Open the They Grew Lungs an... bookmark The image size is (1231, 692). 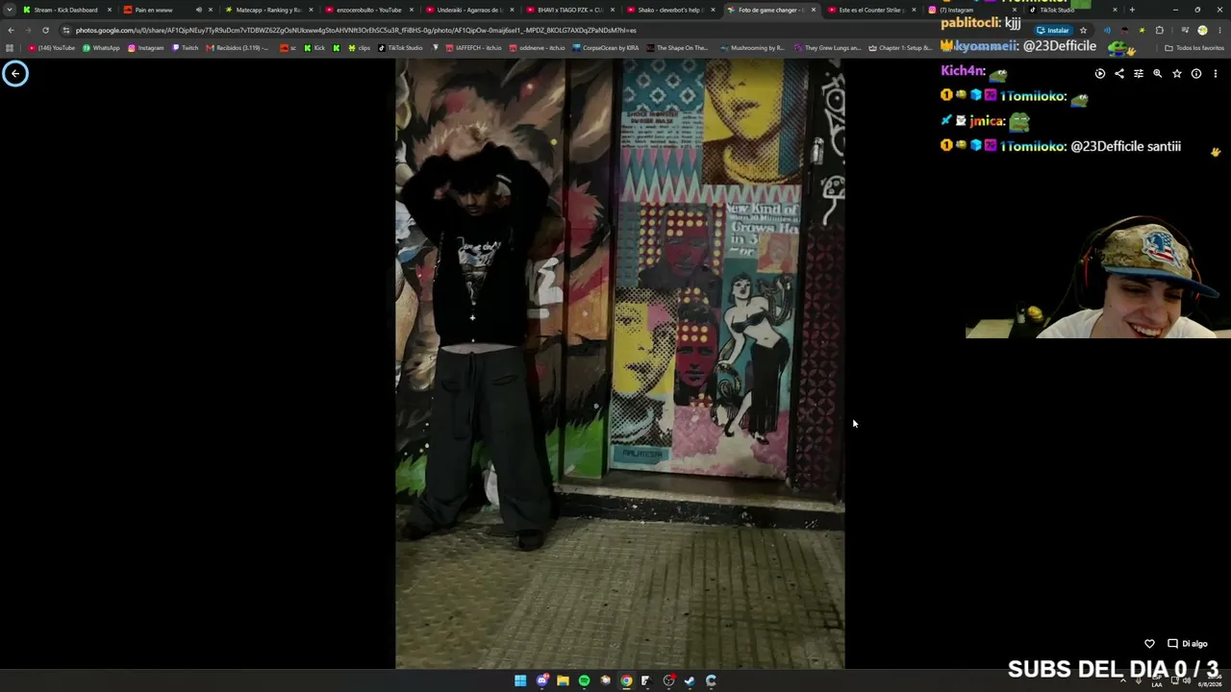(828, 47)
